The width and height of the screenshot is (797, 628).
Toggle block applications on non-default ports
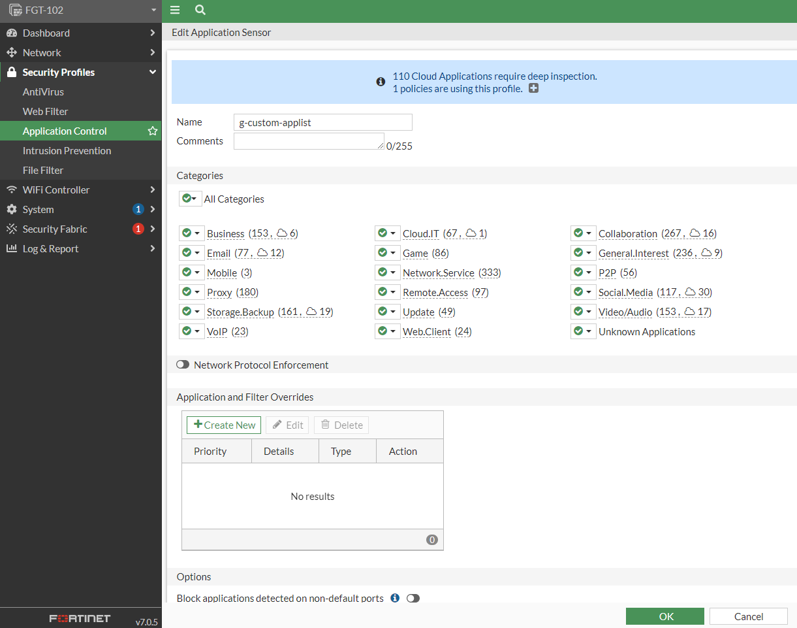coord(413,598)
